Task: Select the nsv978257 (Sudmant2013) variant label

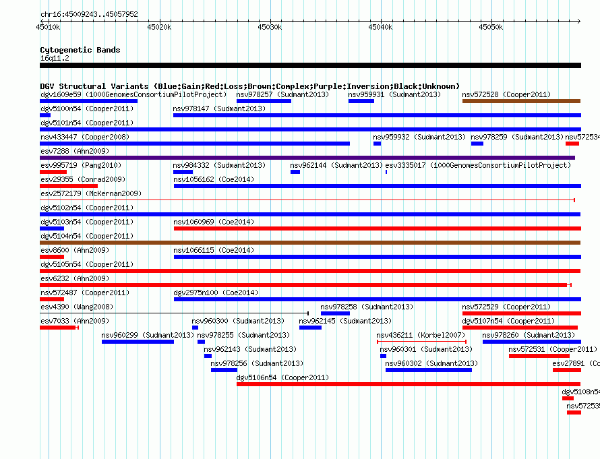Action: click(282, 94)
